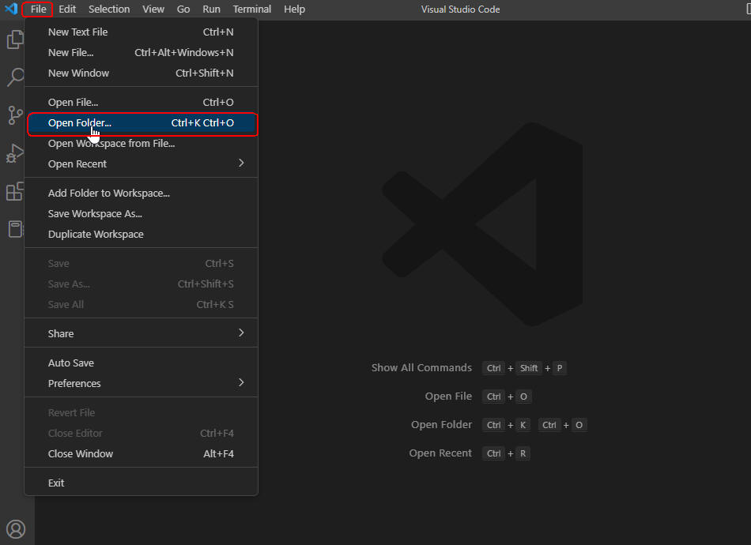Choose New Text File

(142, 32)
